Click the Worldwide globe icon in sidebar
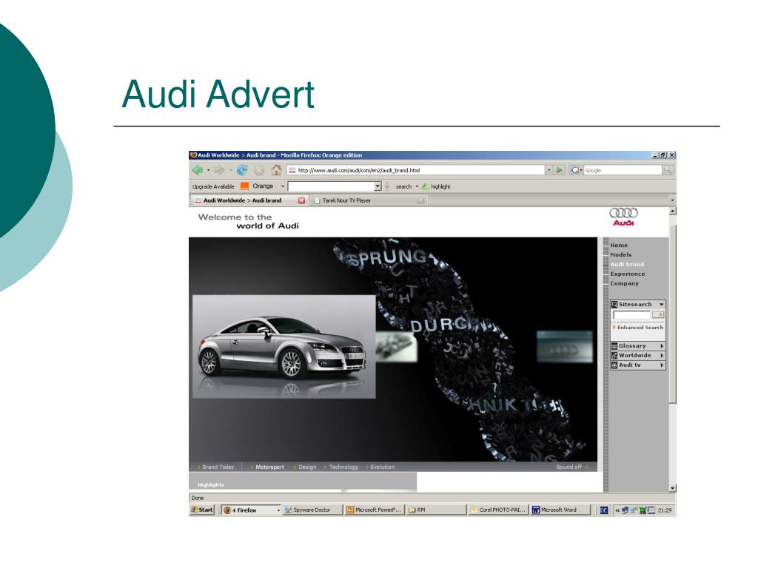758x568 pixels. point(614,356)
